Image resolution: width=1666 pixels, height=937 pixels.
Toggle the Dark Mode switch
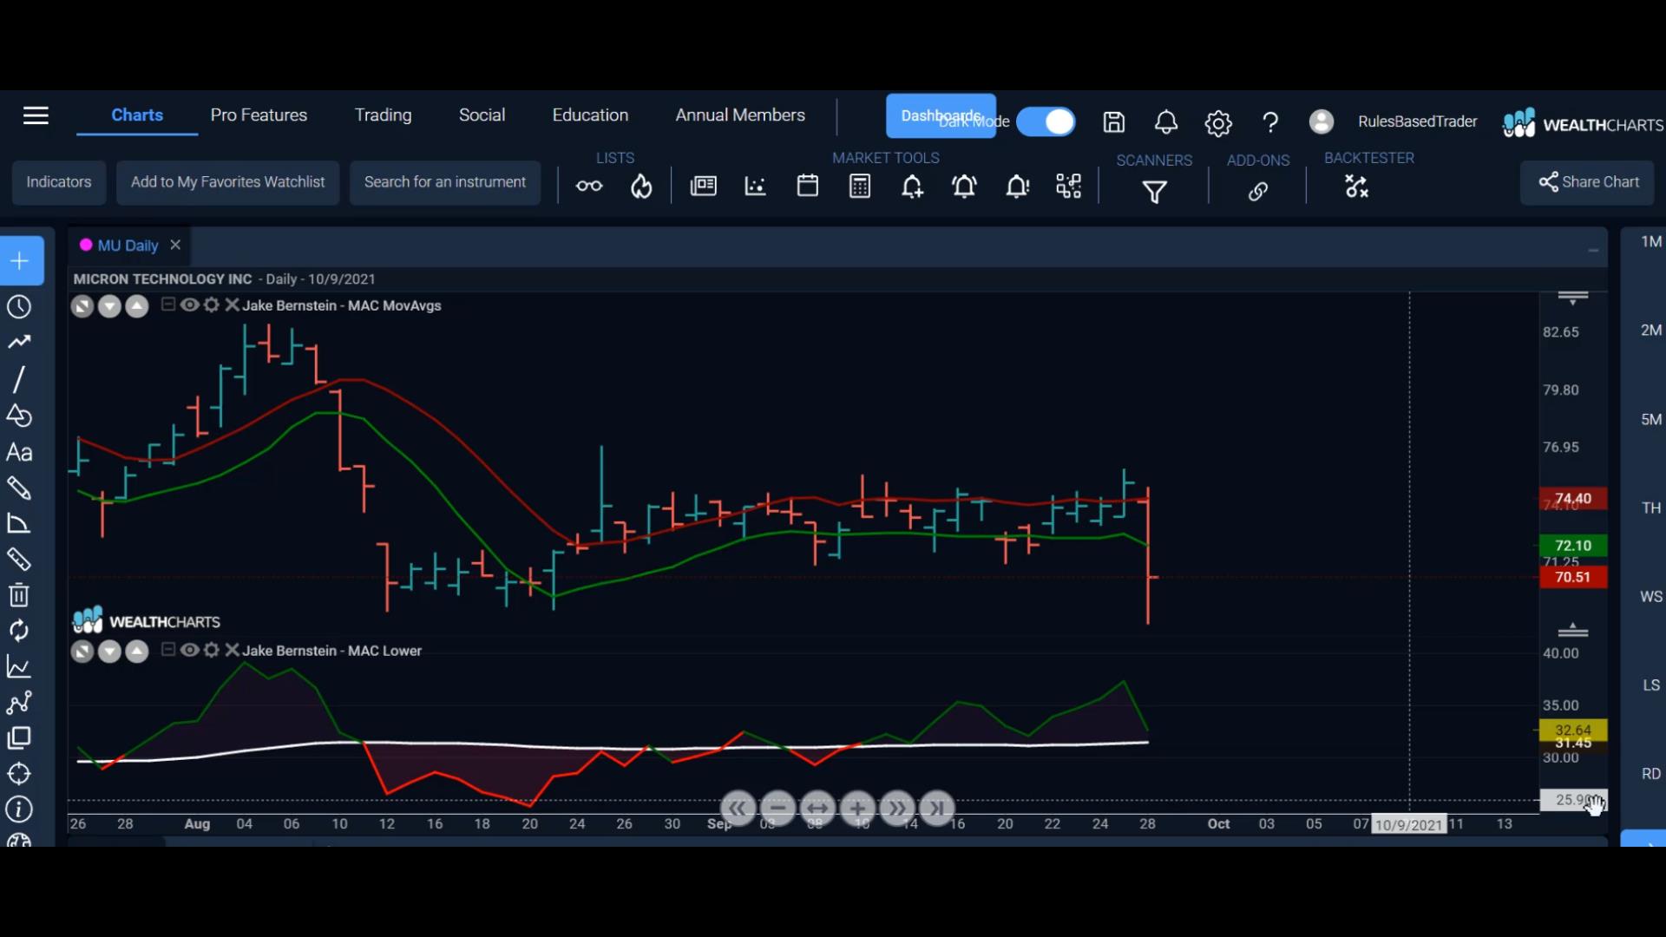[1046, 121]
